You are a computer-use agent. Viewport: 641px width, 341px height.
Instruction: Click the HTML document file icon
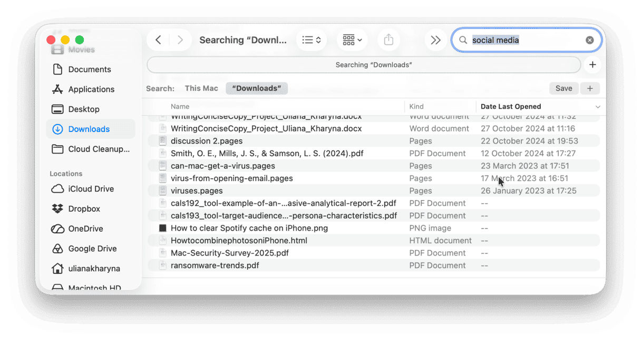(x=163, y=240)
